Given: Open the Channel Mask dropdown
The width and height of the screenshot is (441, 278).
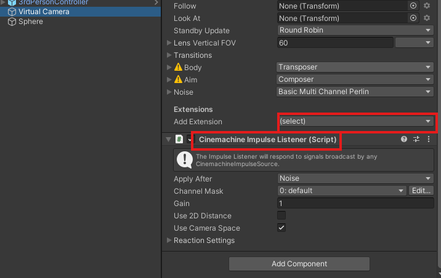Looking at the screenshot, I should [x=342, y=191].
